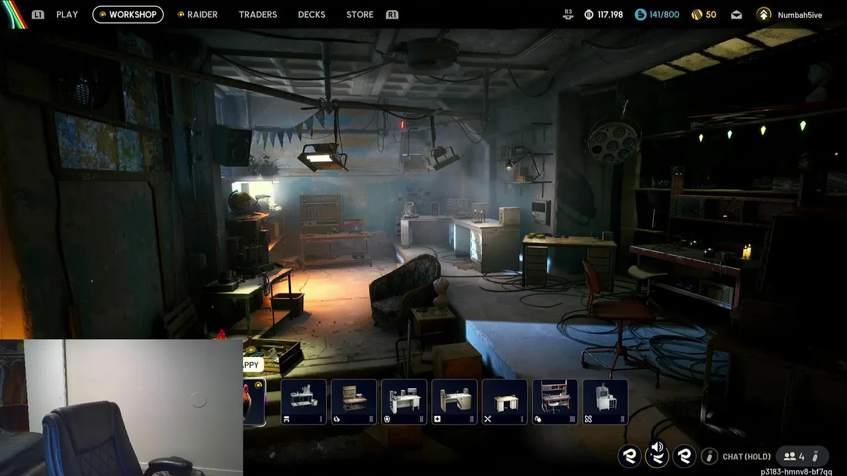This screenshot has height=476, width=847.
Task: Select the refiner station thumbnail
Action: (605, 402)
